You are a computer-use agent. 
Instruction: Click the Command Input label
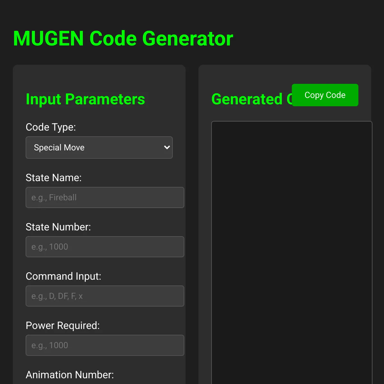click(63, 276)
